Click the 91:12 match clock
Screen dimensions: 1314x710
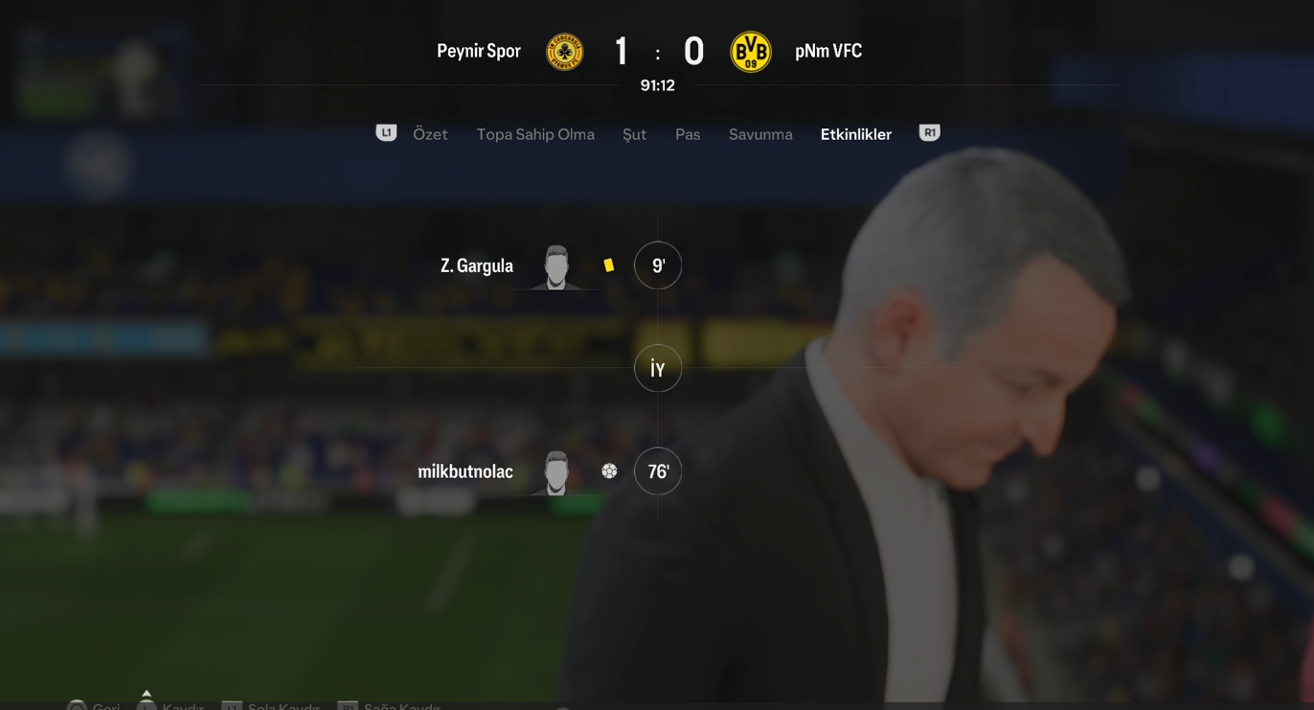(x=658, y=85)
